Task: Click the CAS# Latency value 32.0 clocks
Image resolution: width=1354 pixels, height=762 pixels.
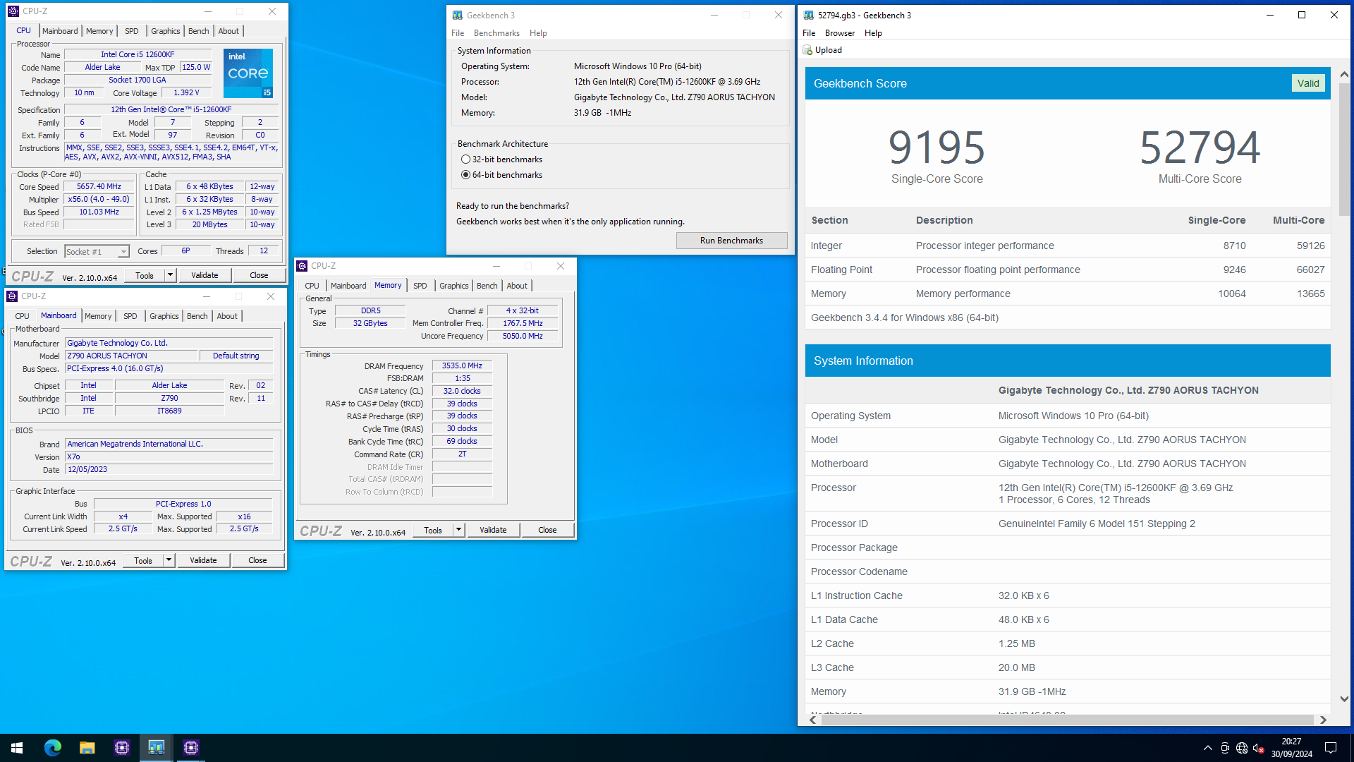Action: tap(462, 391)
